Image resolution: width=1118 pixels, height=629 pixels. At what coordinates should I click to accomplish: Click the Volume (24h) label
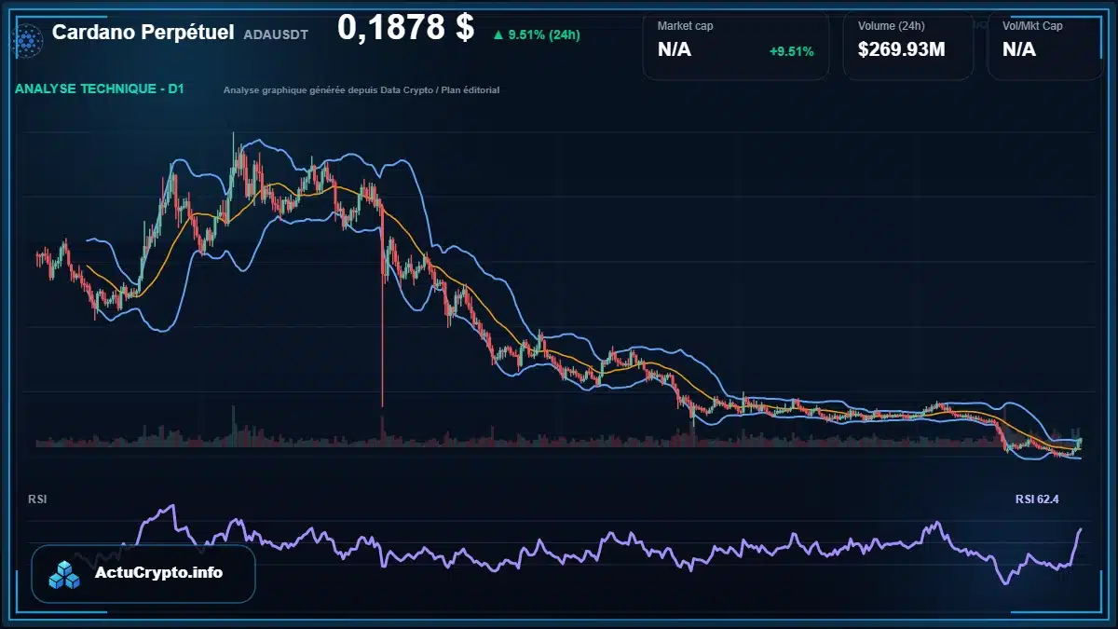click(890, 26)
